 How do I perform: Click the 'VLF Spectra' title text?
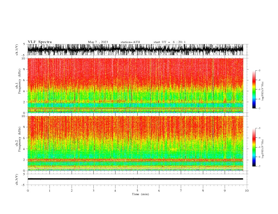40,42
